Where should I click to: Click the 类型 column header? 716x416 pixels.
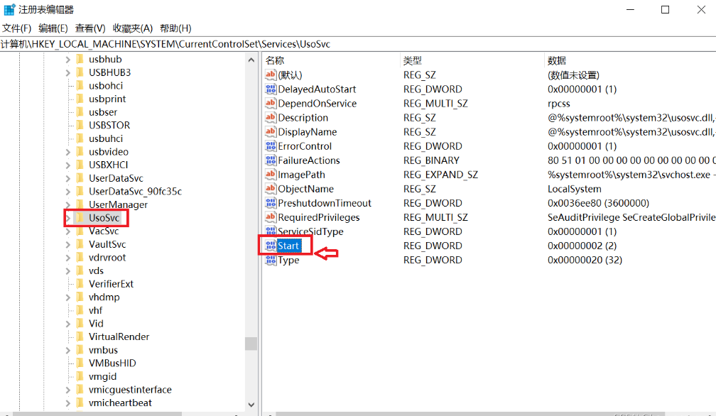tap(413, 60)
